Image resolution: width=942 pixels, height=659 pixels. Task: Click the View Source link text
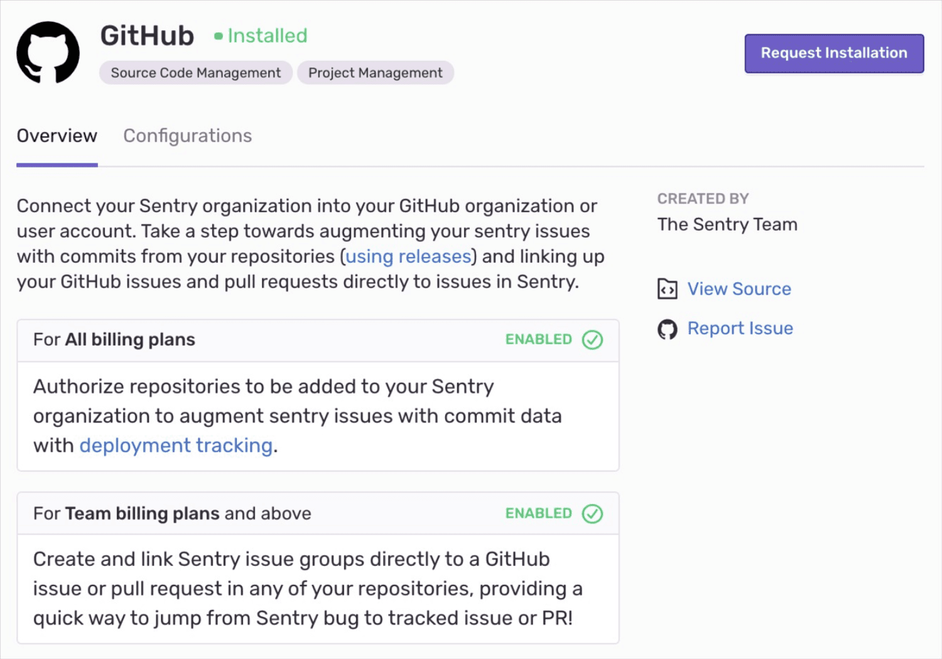click(x=739, y=289)
